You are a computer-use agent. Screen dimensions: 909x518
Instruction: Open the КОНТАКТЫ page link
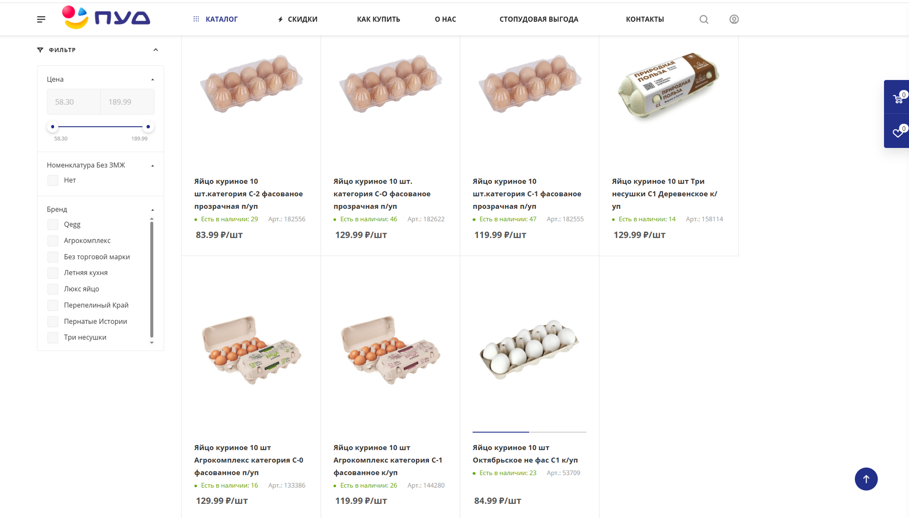(644, 19)
